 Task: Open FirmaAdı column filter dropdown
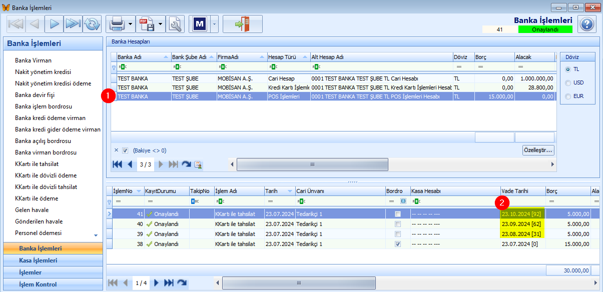263,57
